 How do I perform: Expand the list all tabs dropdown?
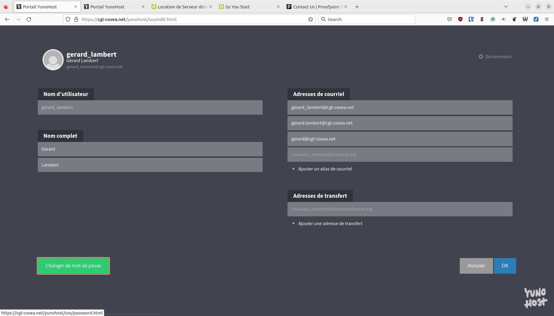[506, 7]
